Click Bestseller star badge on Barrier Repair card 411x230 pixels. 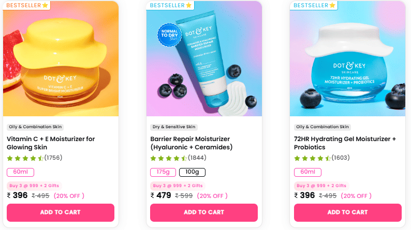(170, 5)
